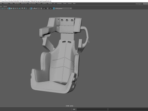This screenshot has width=148, height=111.
Task: Click the shadows icon in panel toolbar
Action: 19,8
